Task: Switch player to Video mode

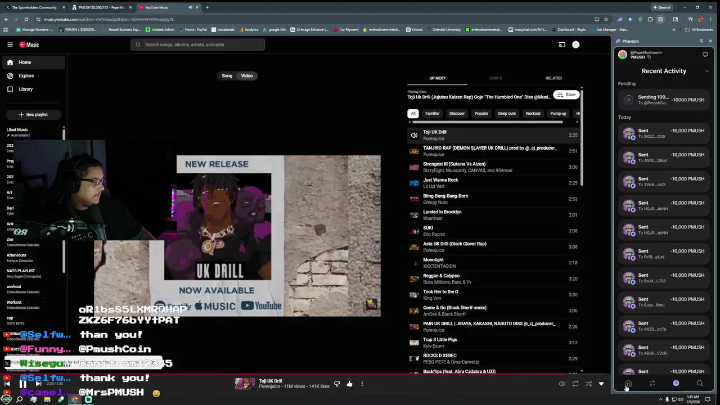Action: click(247, 75)
